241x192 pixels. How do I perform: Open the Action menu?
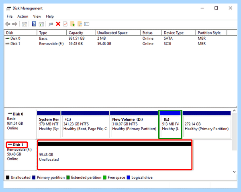pos(23,16)
